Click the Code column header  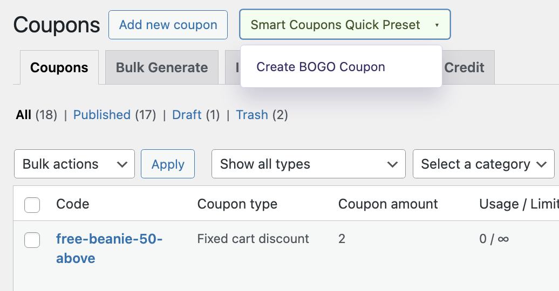(x=72, y=204)
